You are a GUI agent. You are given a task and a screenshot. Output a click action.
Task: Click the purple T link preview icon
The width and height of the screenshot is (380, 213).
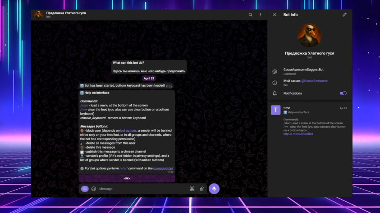point(275,110)
